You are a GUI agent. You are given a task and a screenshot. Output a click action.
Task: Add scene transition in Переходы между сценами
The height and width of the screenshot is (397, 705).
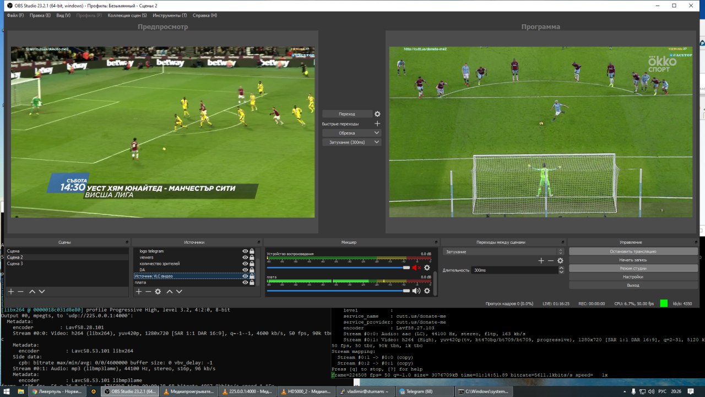(x=541, y=261)
